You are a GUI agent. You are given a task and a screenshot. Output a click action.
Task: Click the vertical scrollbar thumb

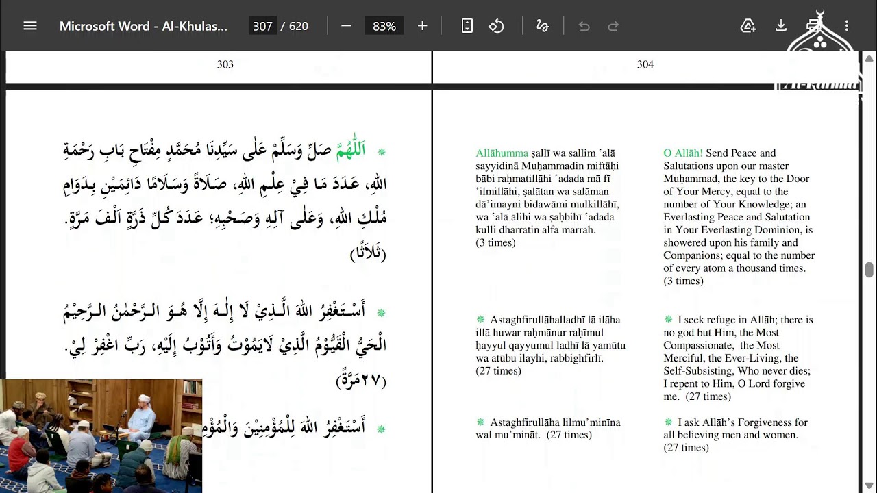(x=869, y=270)
